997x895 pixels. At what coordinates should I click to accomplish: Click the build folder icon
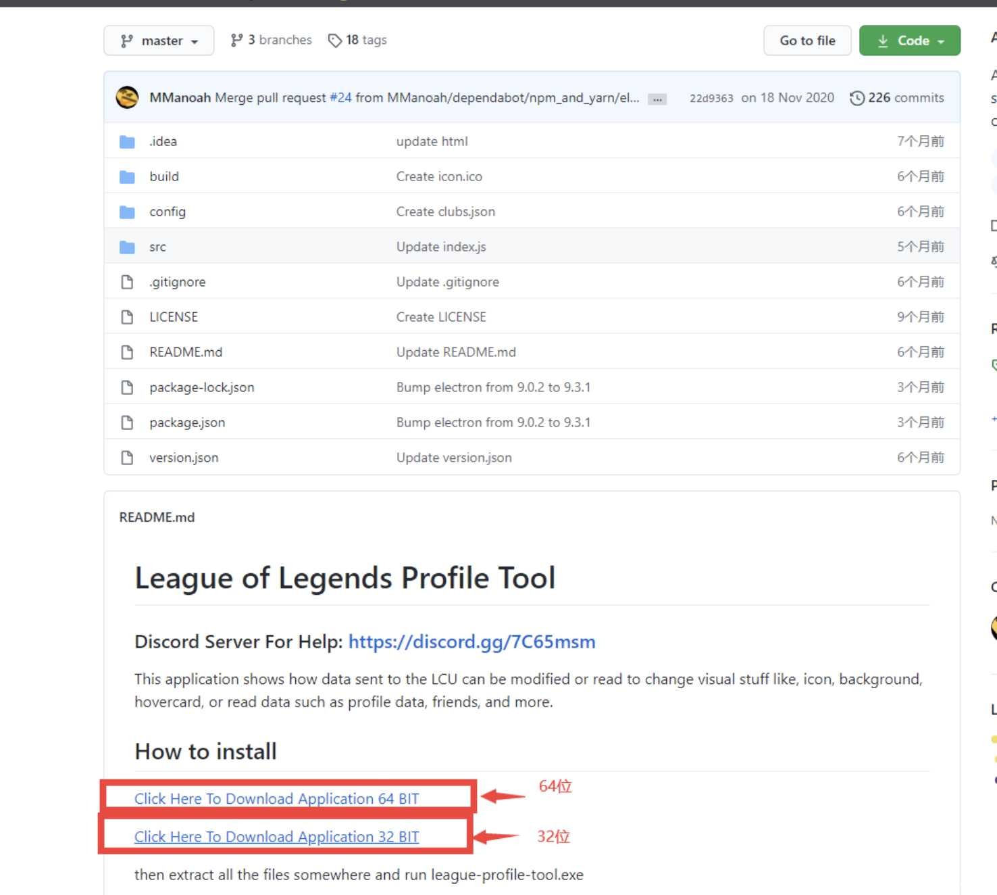[127, 176]
